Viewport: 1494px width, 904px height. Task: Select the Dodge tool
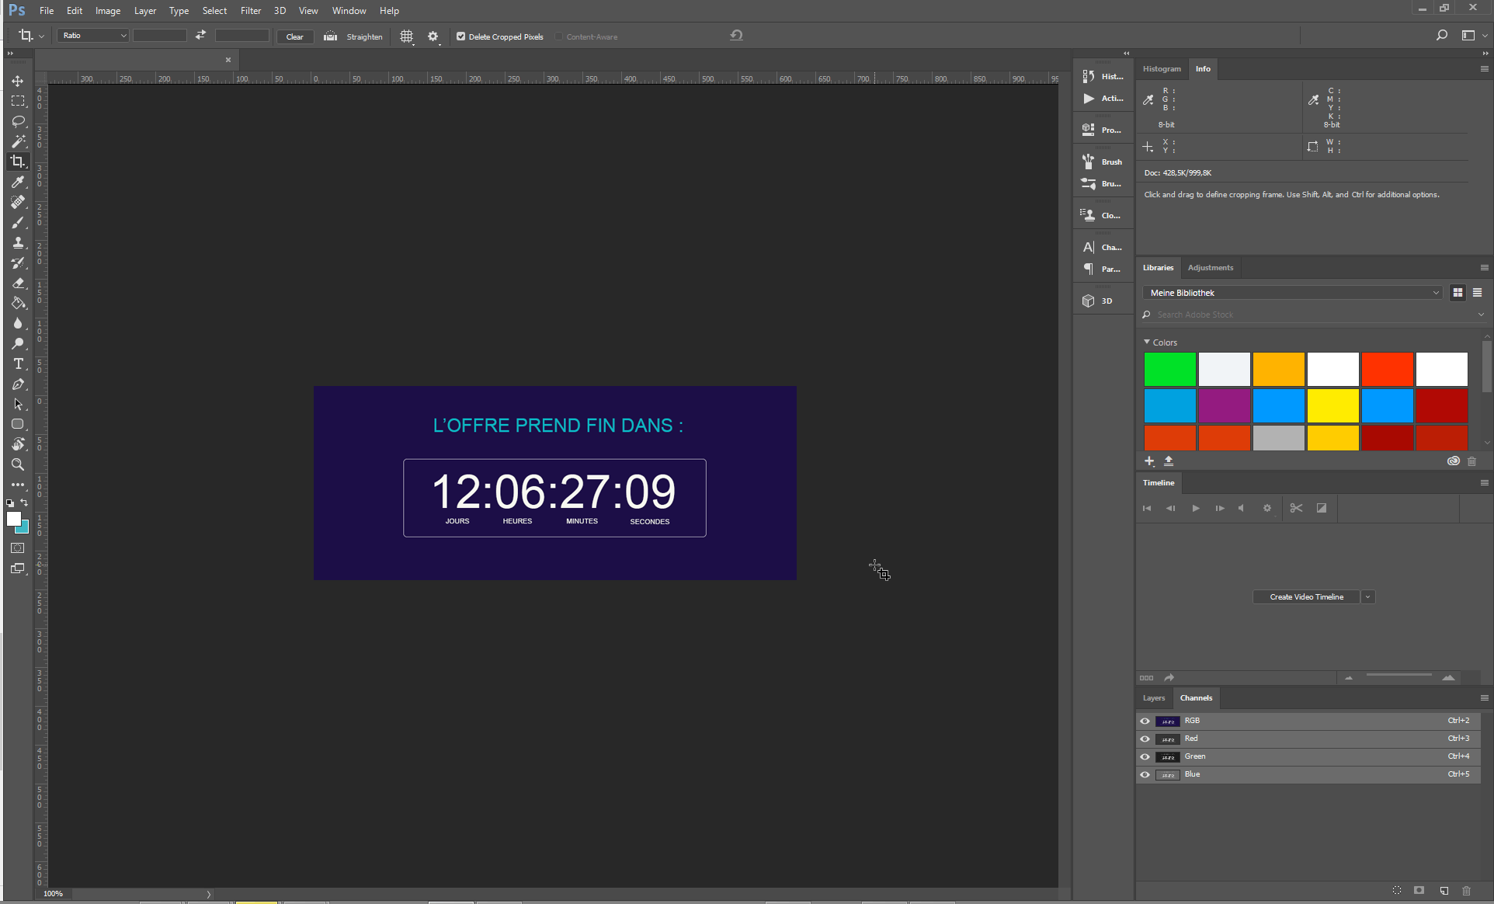18,343
